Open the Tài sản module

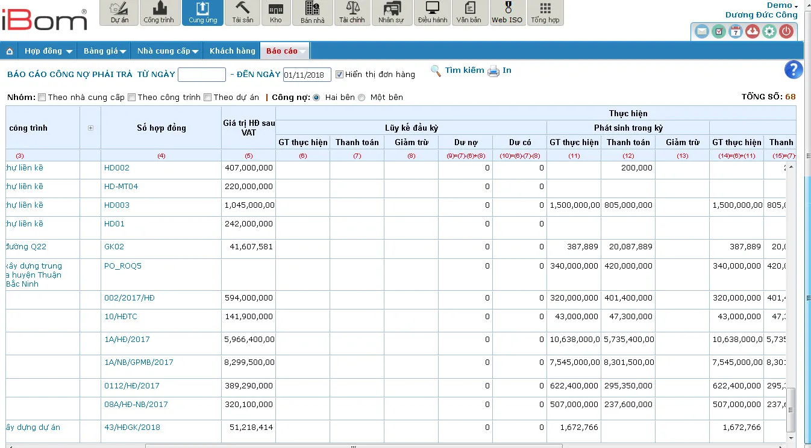(242, 13)
